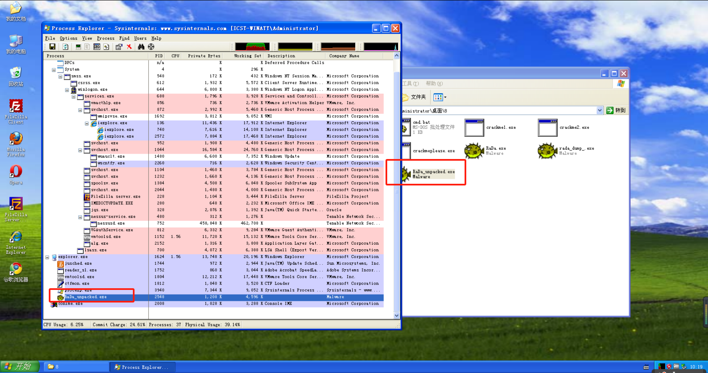Open the View menu
This screenshot has width=708, height=373.
pyautogui.click(x=87, y=38)
